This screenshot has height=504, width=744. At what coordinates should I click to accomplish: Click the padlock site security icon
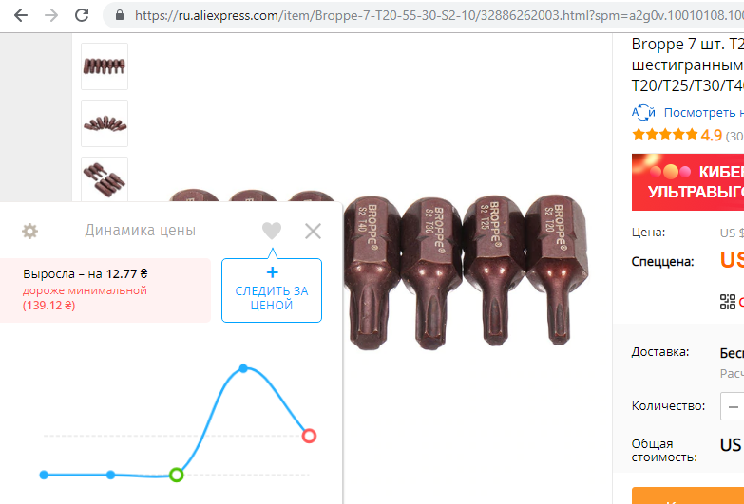tap(120, 15)
